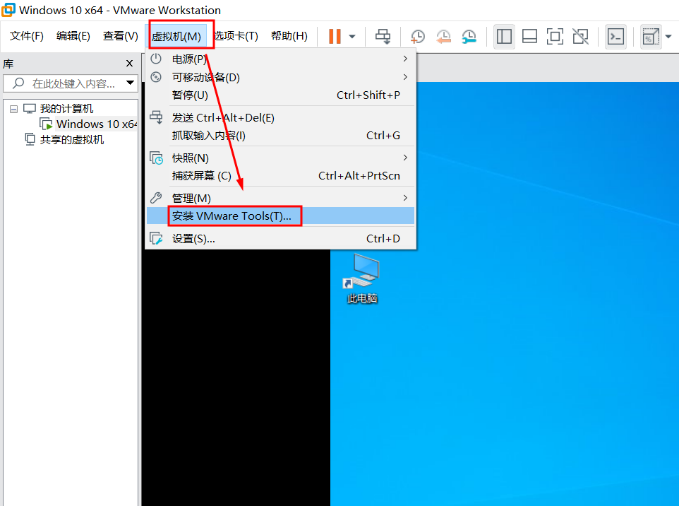The height and width of the screenshot is (506, 679).
Task: Click the snapshot icon beside 快照(N)
Action: point(156,158)
